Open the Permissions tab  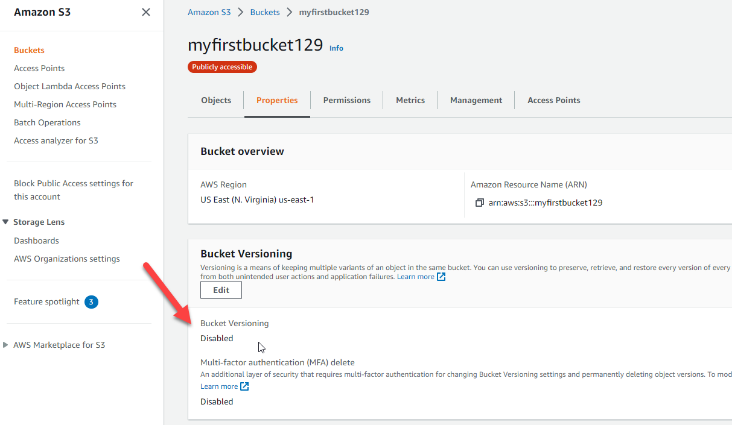346,101
